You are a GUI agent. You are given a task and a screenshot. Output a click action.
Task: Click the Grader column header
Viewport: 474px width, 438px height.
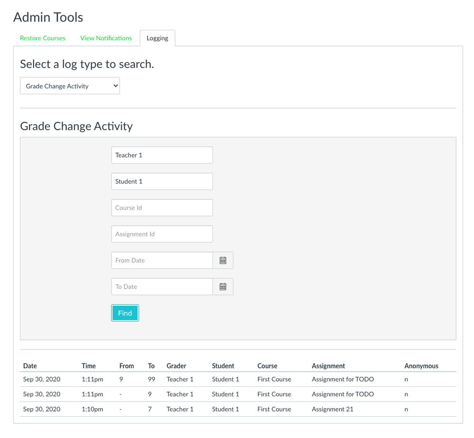[x=176, y=366]
